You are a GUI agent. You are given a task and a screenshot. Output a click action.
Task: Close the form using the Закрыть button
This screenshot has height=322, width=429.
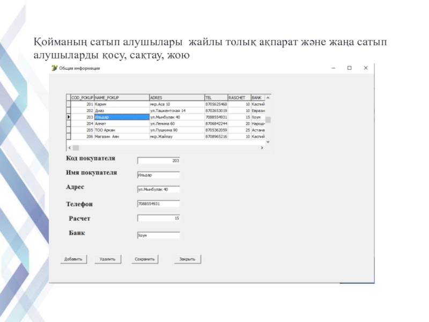point(187,259)
